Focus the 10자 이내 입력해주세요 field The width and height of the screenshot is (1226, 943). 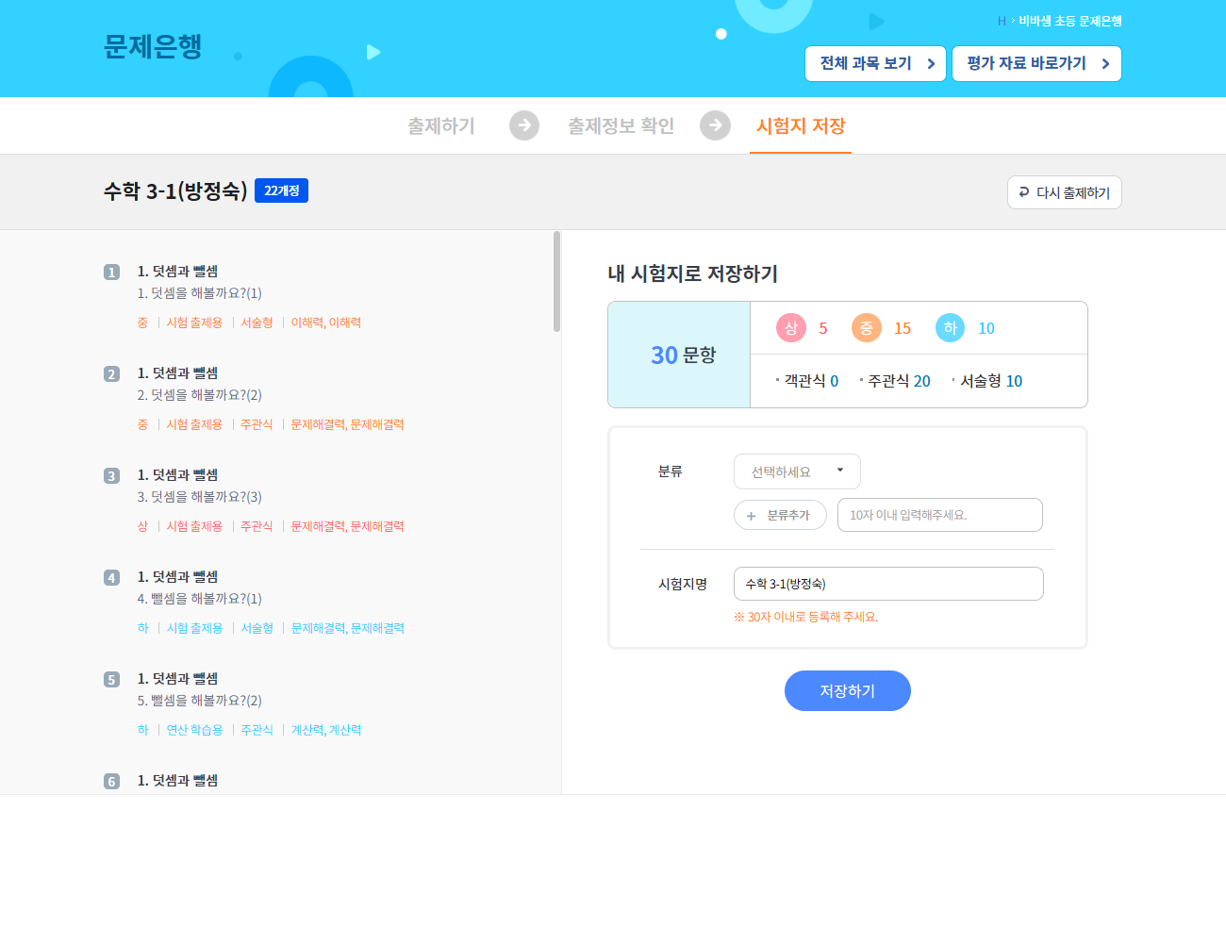(x=940, y=515)
